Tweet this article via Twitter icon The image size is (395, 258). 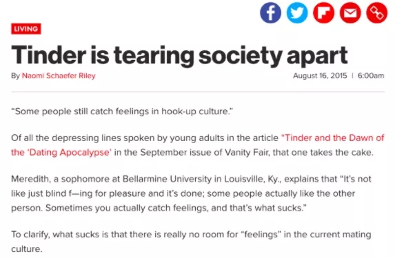click(x=297, y=12)
